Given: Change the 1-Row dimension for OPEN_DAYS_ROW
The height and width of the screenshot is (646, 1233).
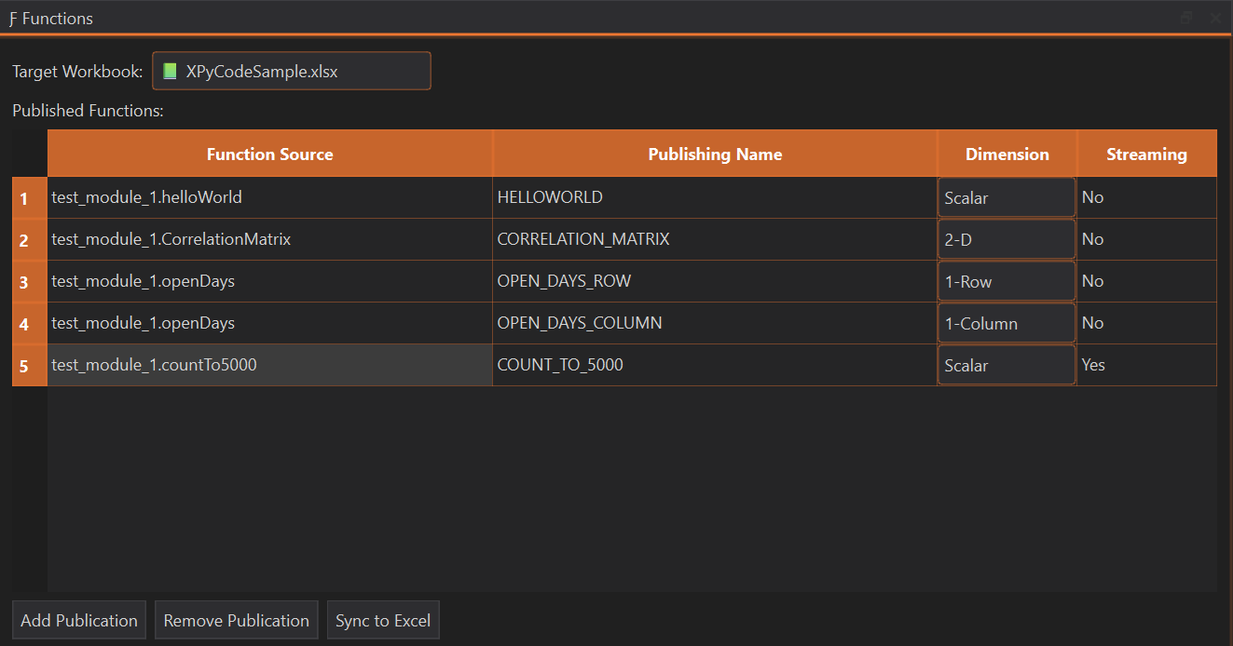Looking at the screenshot, I should [1006, 282].
